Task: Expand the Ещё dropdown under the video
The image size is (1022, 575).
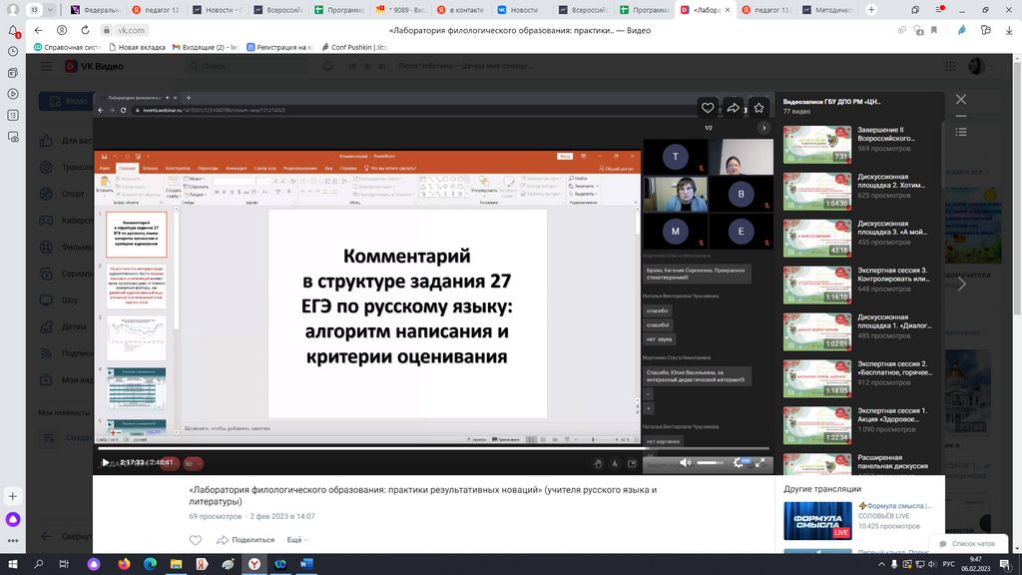Action: point(297,539)
